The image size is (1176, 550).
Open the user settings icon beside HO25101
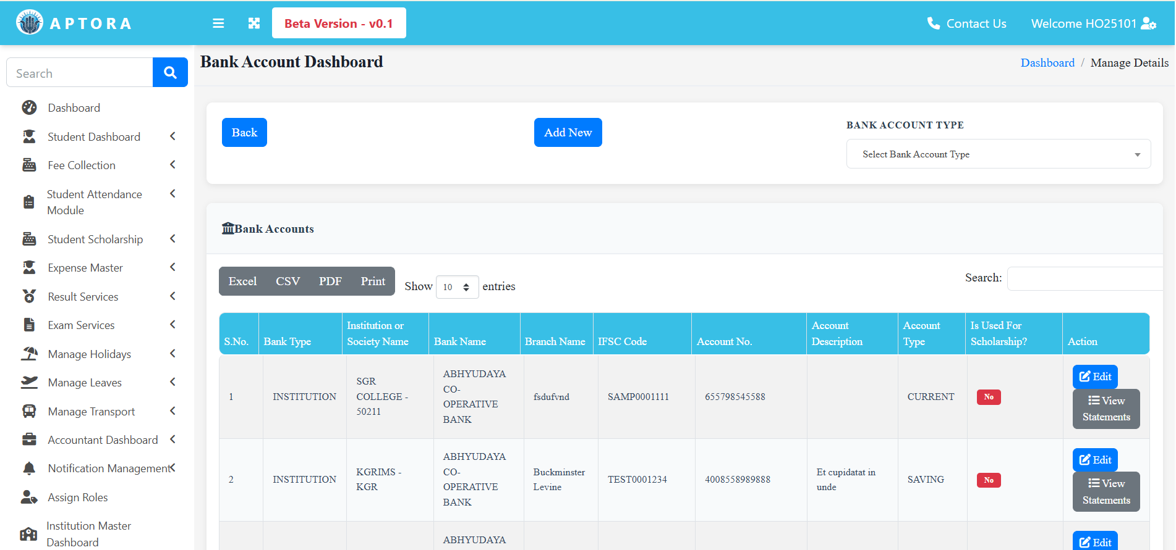coord(1149,23)
